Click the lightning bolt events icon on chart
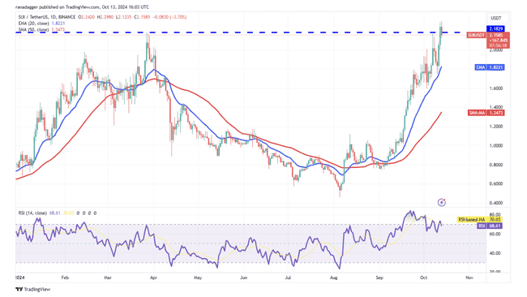 (x=441, y=203)
